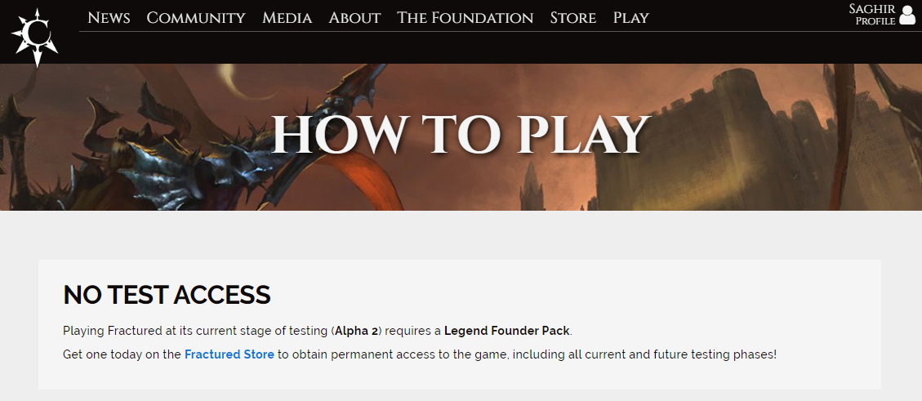This screenshot has height=401, width=922.
Task: Open the Profile label under the username
Action: [x=875, y=21]
